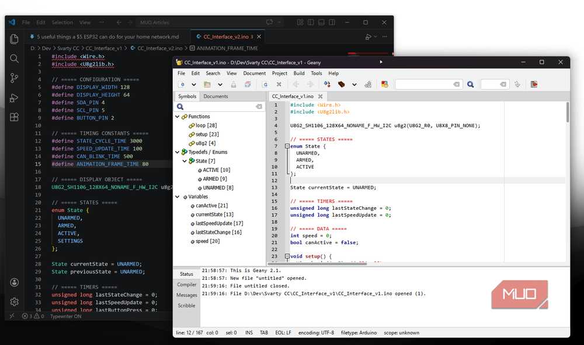Image resolution: width=584 pixels, height=345 pixels.
Task: Collapse the State [7] tree node
Action: tap(185, 161)
